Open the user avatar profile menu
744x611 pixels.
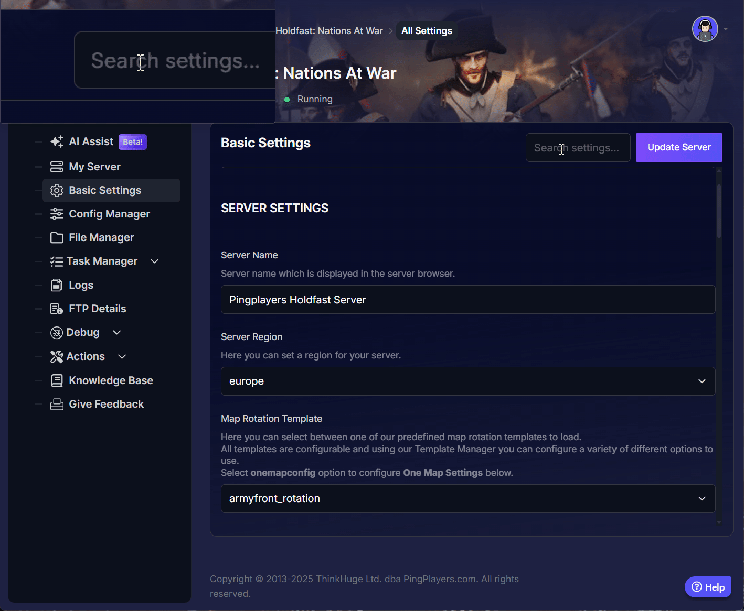click(705, 29)
